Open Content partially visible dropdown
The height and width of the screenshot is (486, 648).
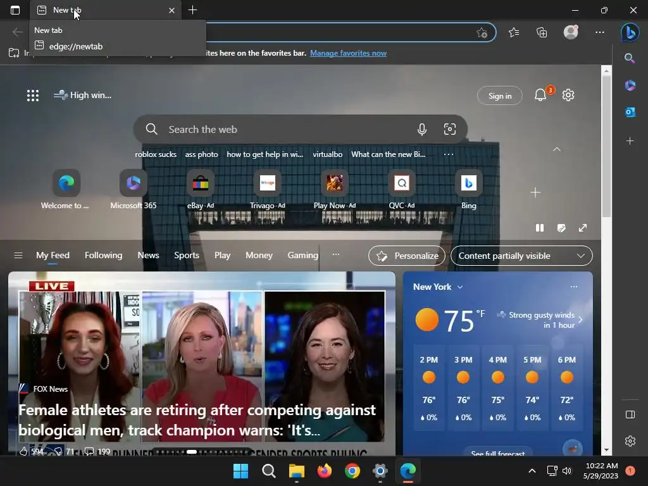(x=521, y=256)
